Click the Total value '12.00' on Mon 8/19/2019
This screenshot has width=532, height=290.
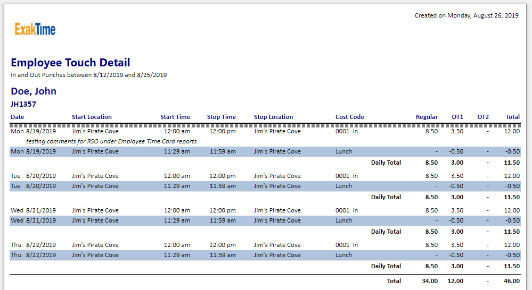click(512, 131)
